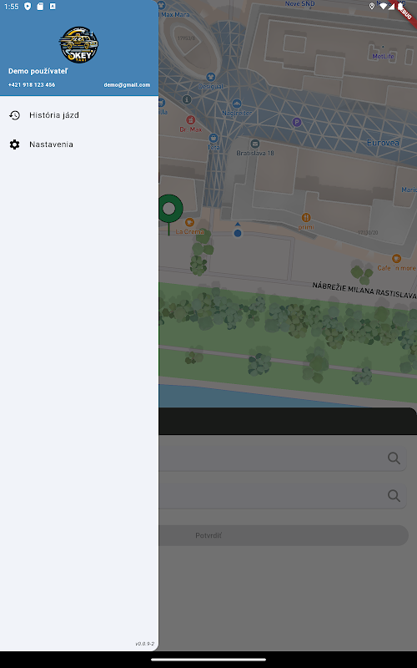Screen dimensions: 417x668
Task: Tap the Cafe 'n more map icon
Action: pyautogui.click(x=396, y=258)
